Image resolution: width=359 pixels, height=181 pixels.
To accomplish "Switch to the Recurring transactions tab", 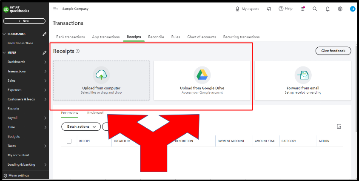I will 241,37.
